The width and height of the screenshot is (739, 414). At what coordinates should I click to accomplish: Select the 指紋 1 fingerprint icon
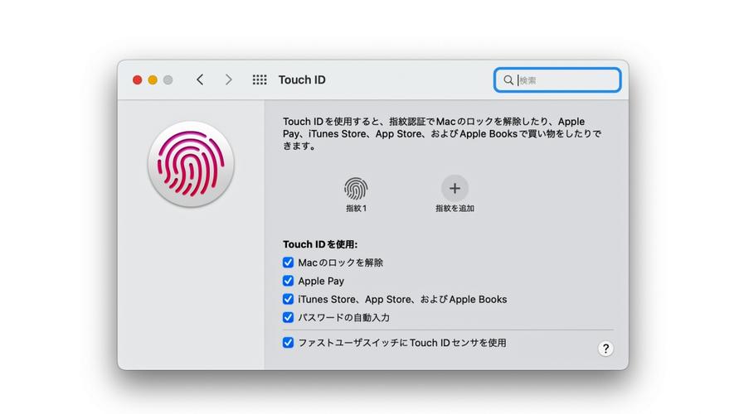click(x=356, y=188)
